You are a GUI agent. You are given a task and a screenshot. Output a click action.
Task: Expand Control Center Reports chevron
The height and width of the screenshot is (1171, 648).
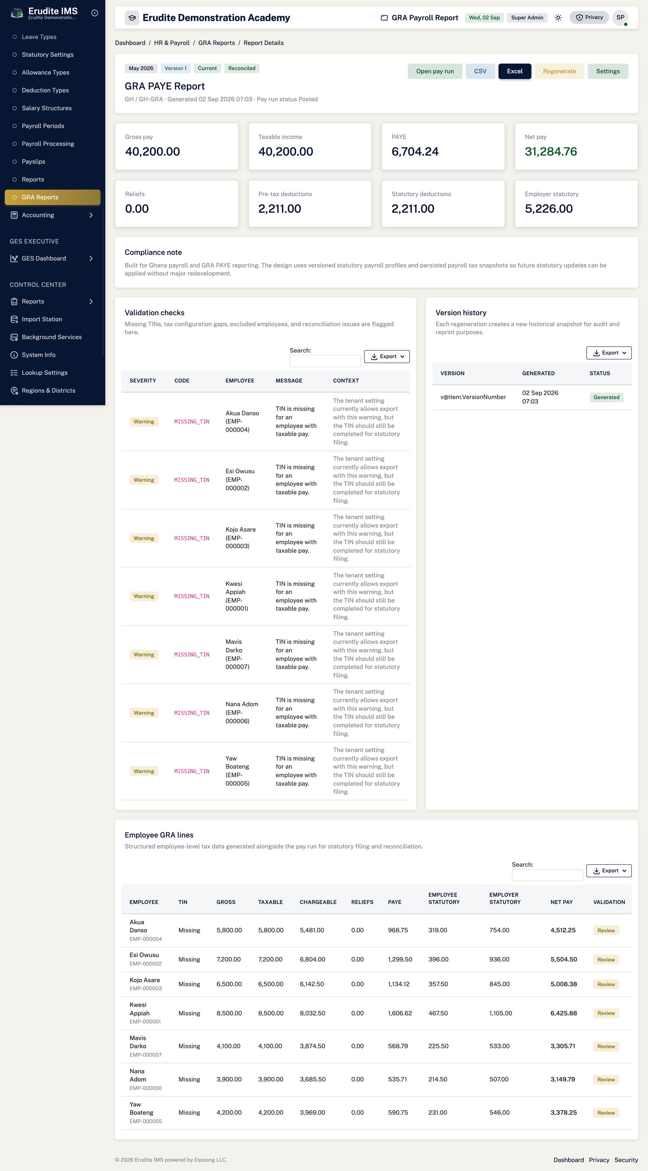coord(91,301)
